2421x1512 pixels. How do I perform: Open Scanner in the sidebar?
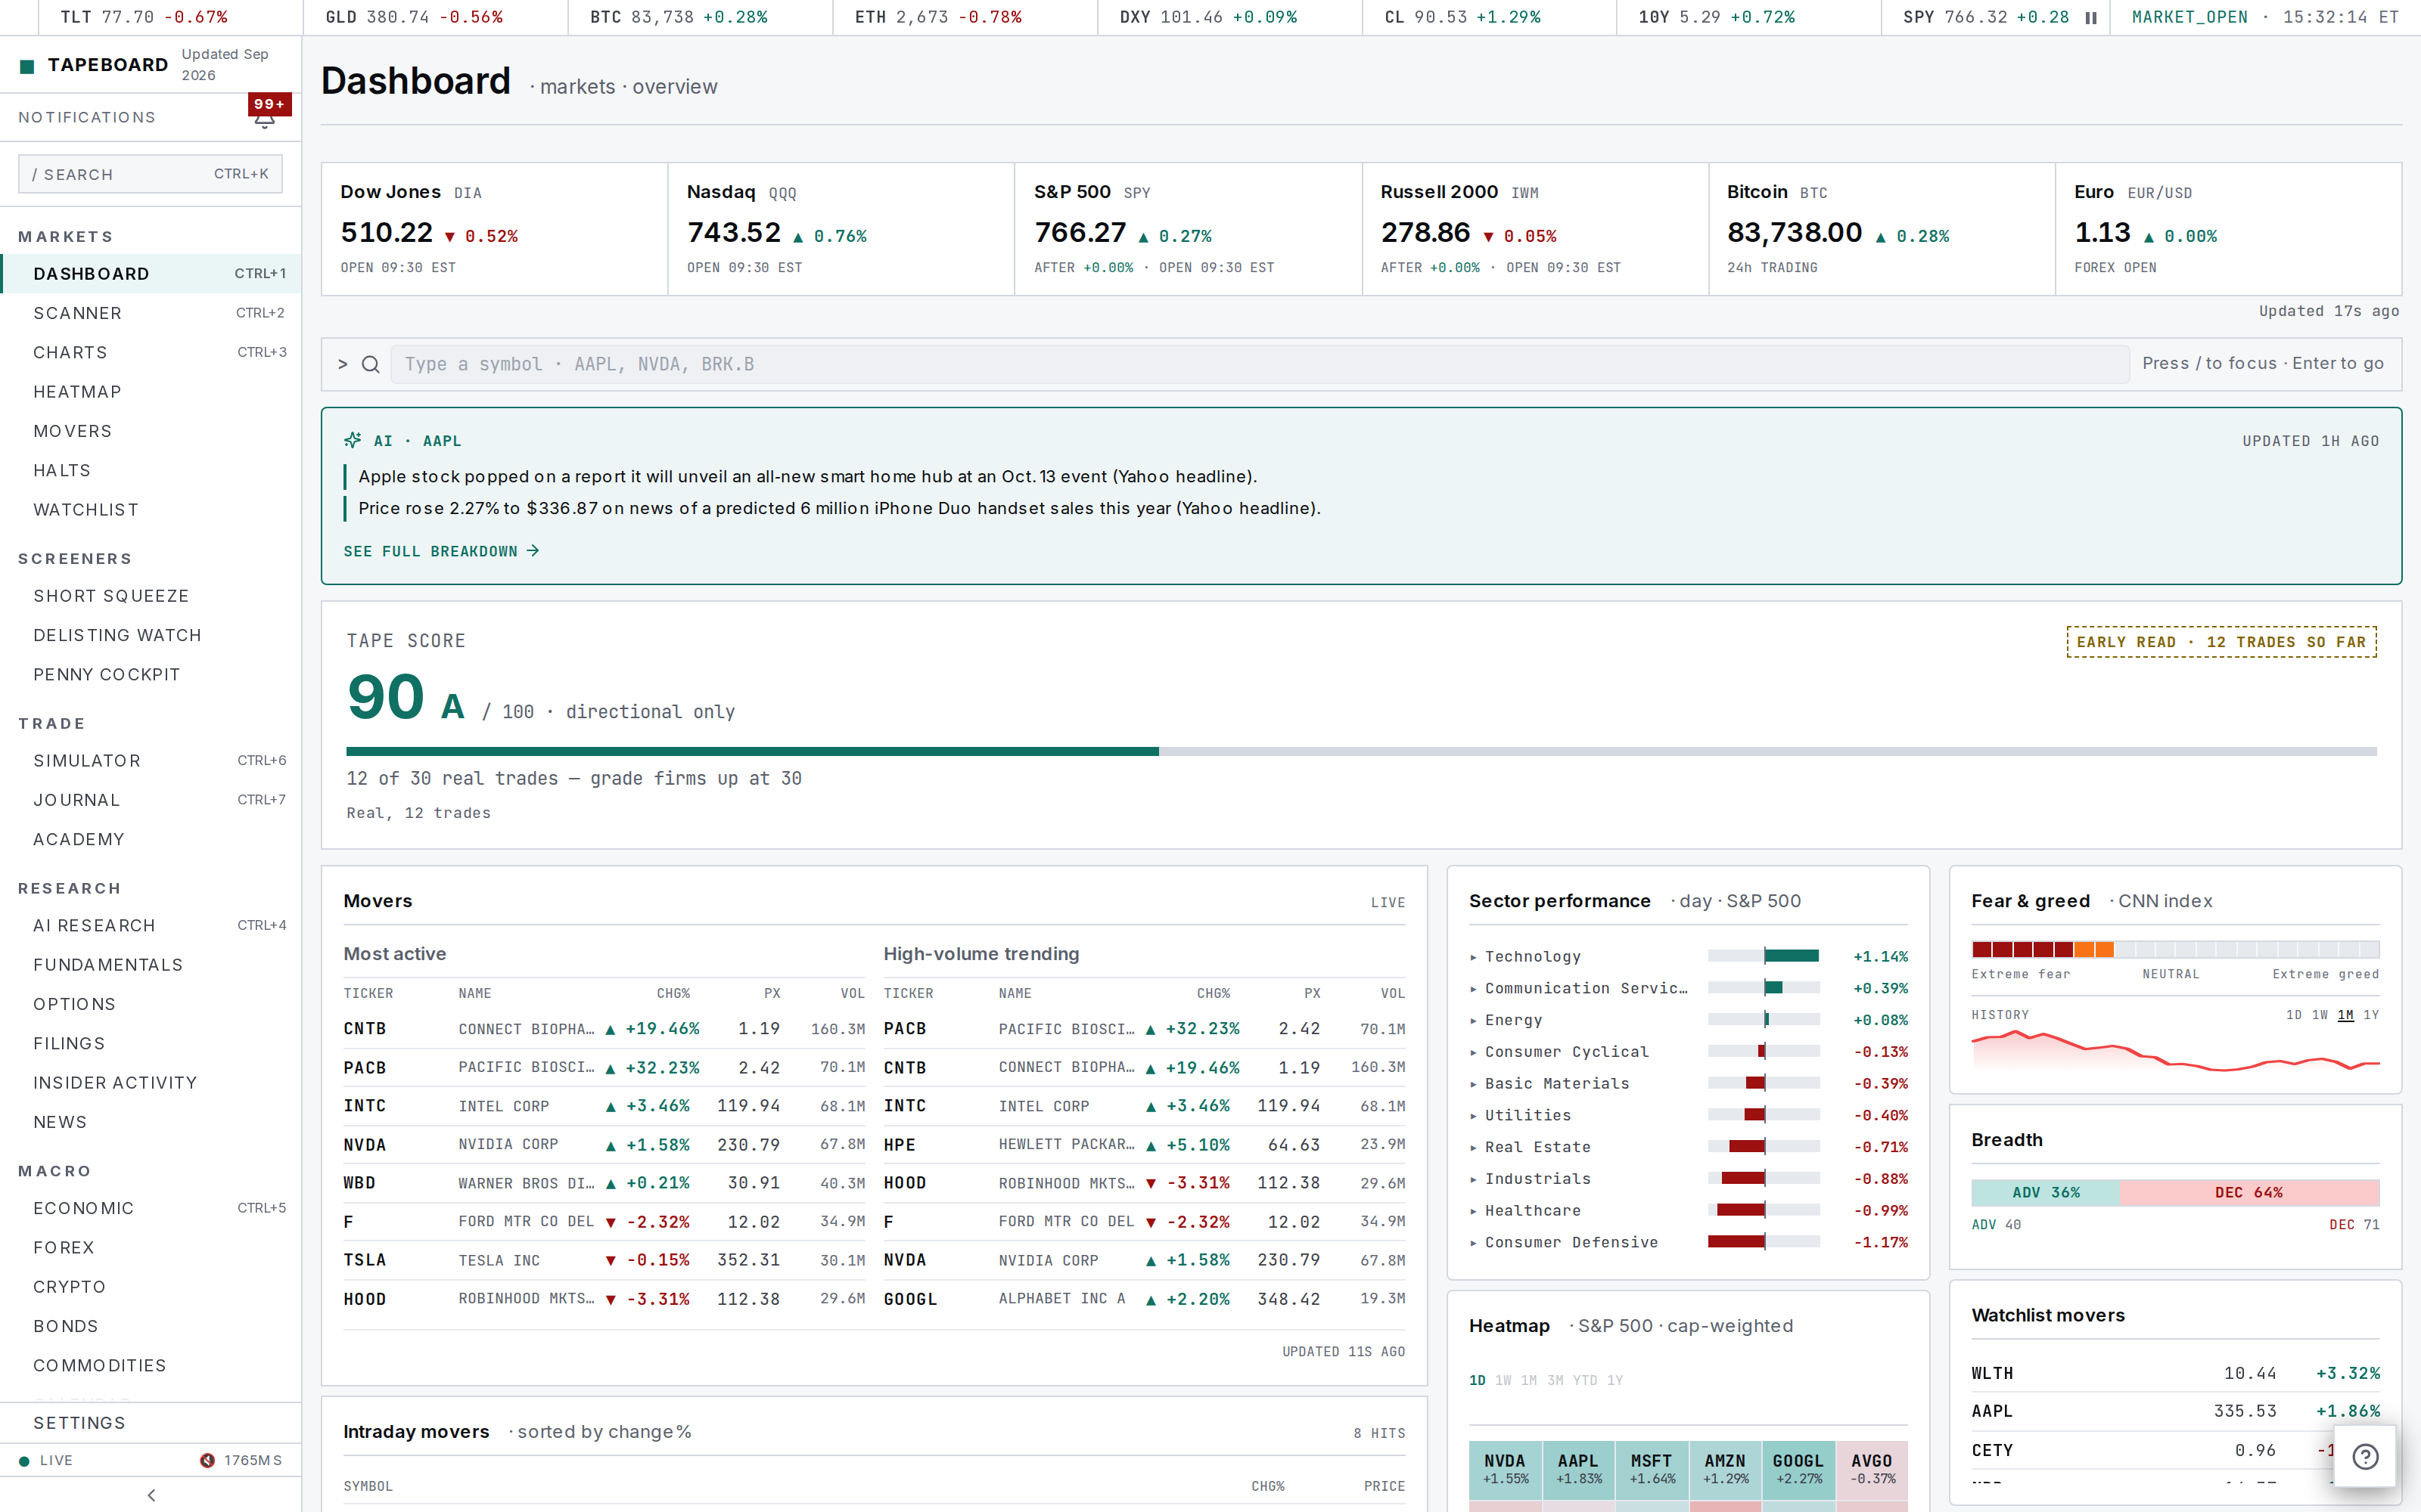(x=151, y=313)
